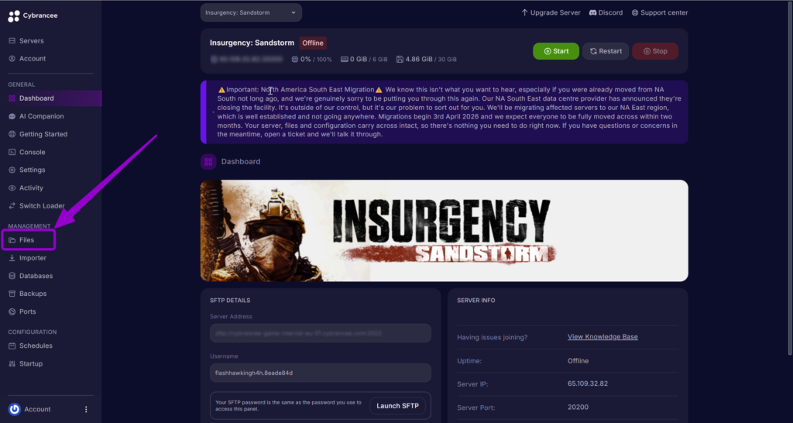Open the Account icon below Servers
793x423 pixels.
(12, 59)
